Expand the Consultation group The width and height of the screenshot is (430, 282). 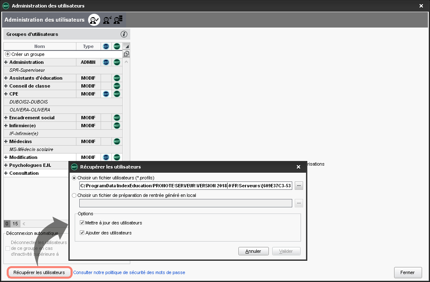click(6, 173)
